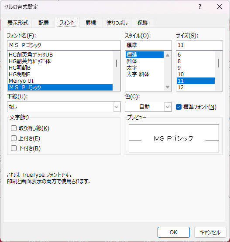The width and height of the screenshot is (230, 242).
Task: Select HG創英角ｺﾞｼｯｸUB font
Action: pos(60,55)
